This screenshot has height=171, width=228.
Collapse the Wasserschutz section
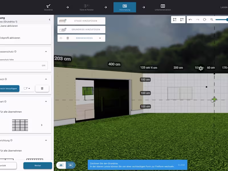[46, 52]
